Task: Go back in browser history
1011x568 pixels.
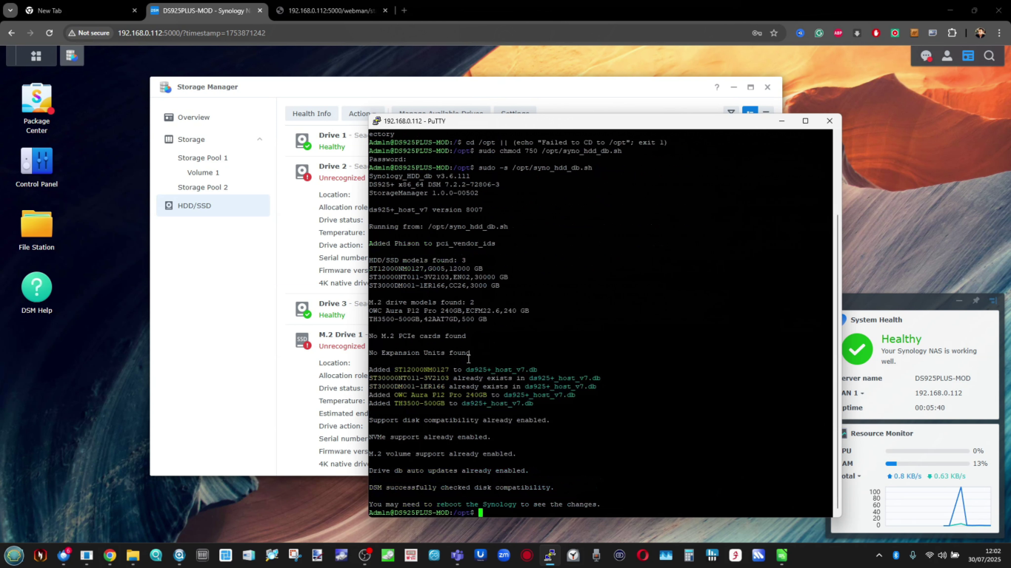Action: point(12,33)
